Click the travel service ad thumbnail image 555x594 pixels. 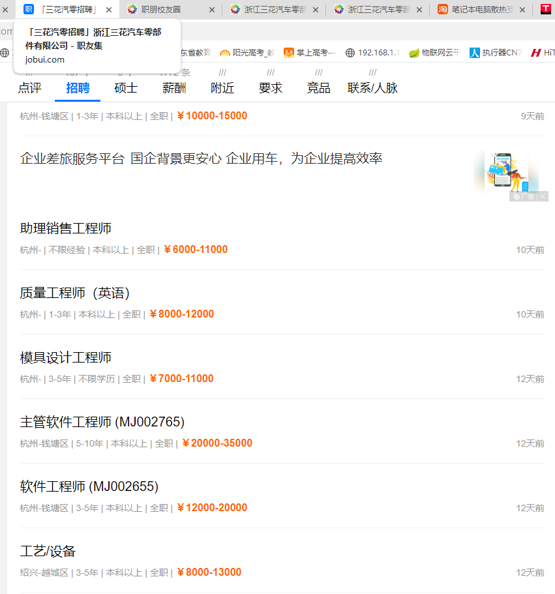click(x=505, y=171)
